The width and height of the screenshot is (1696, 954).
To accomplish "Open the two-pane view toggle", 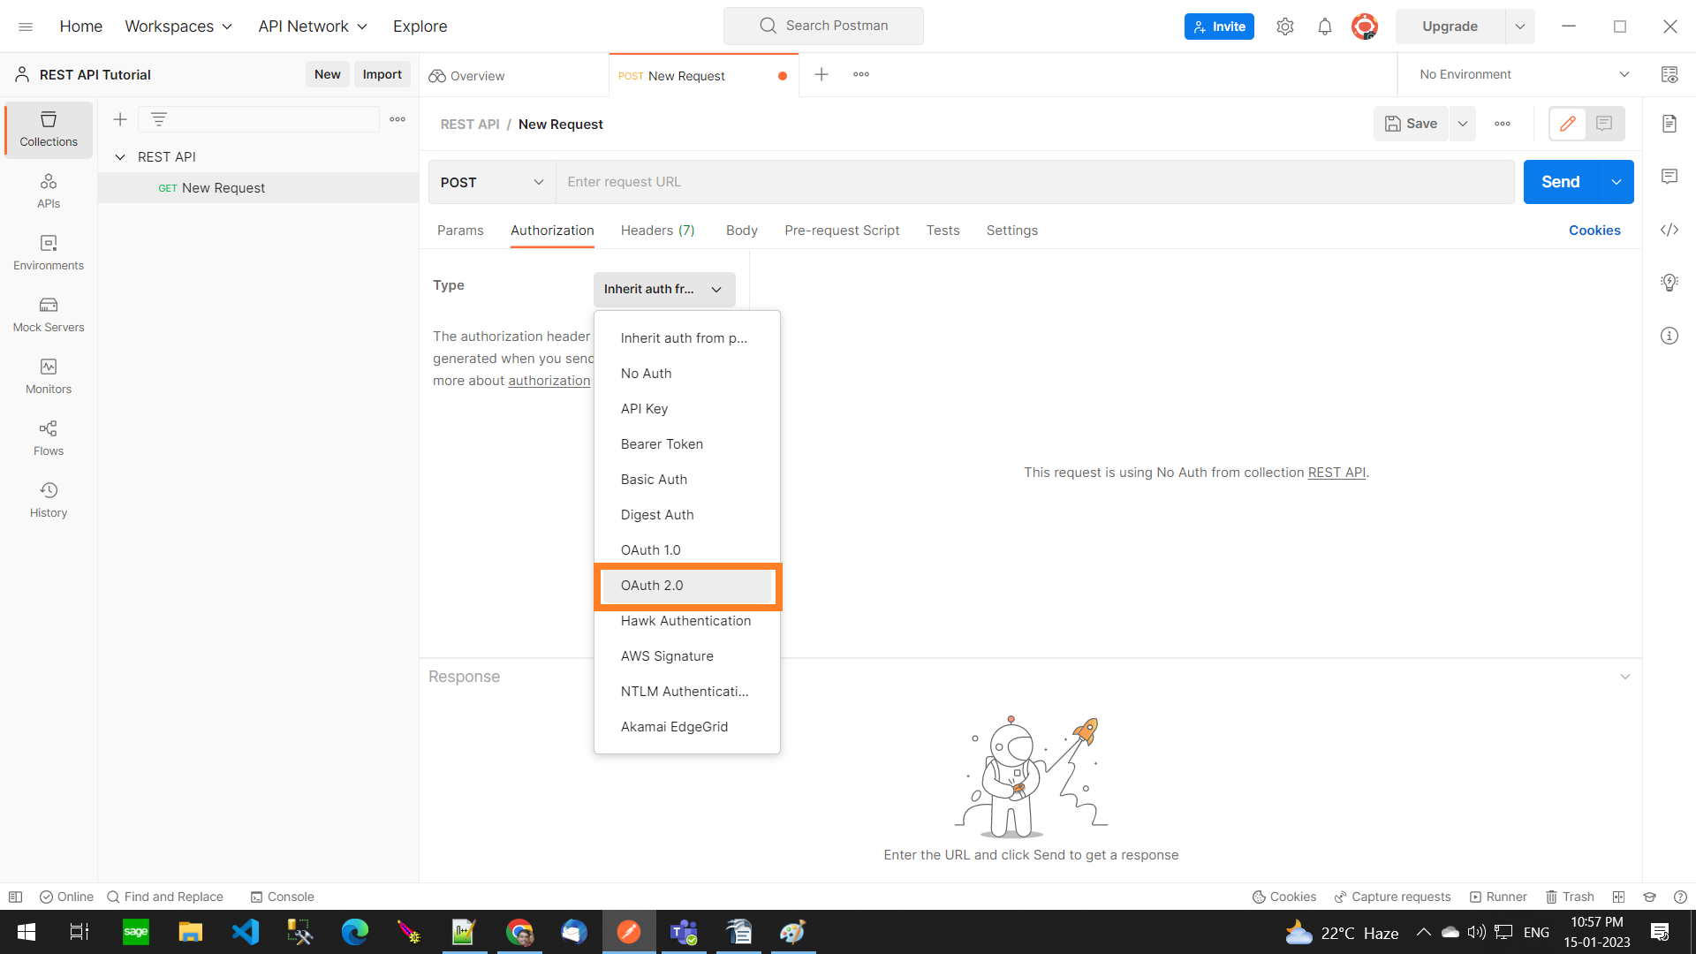I will (1618, 897).
